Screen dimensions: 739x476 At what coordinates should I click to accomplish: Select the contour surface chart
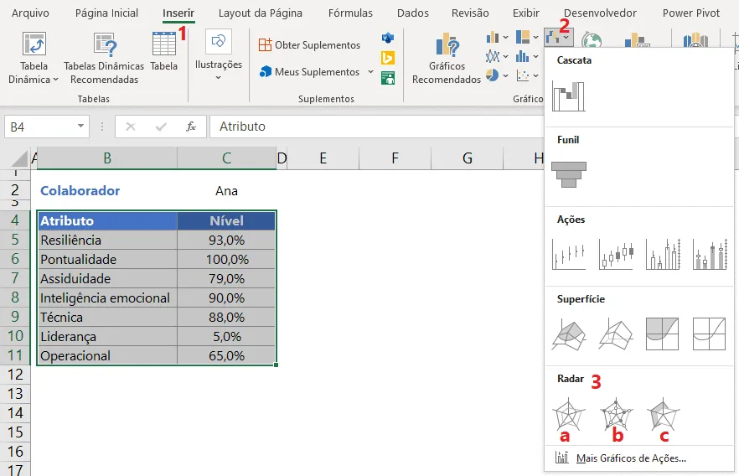coord(662,334)
